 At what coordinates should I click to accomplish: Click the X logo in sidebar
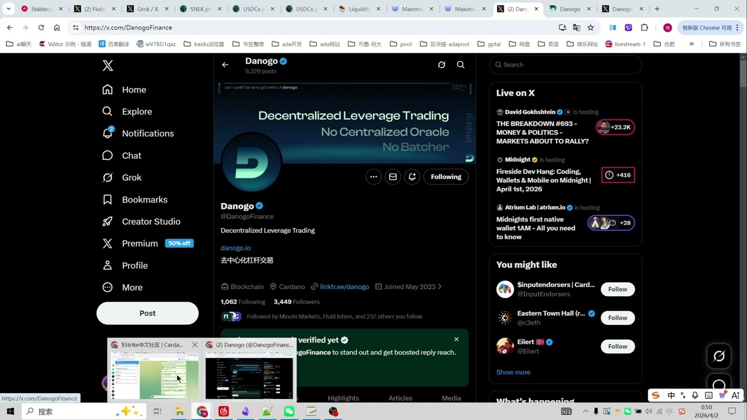pos(107,65)
